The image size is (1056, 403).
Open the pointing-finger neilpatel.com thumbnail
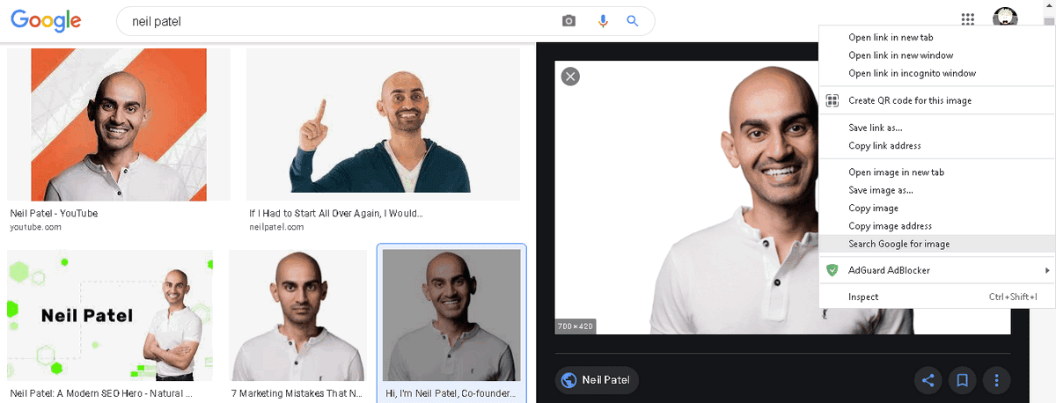click(x=383, y=124)
